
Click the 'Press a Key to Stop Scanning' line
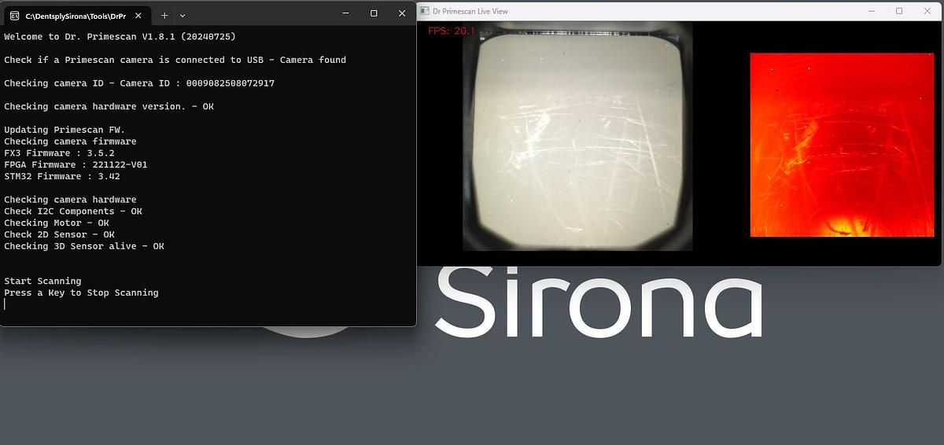click(81, 292)
